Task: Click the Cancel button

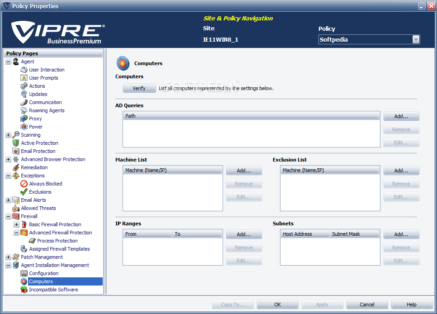Action: [367, 304]
